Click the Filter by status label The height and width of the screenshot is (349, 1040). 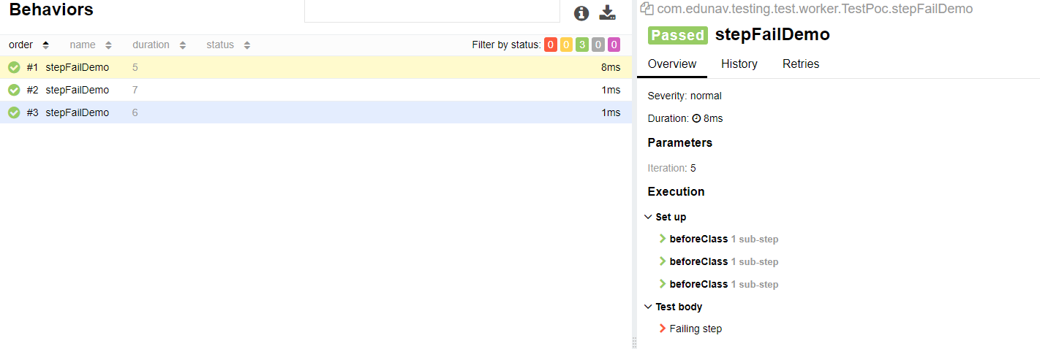(x=506, y=45)
